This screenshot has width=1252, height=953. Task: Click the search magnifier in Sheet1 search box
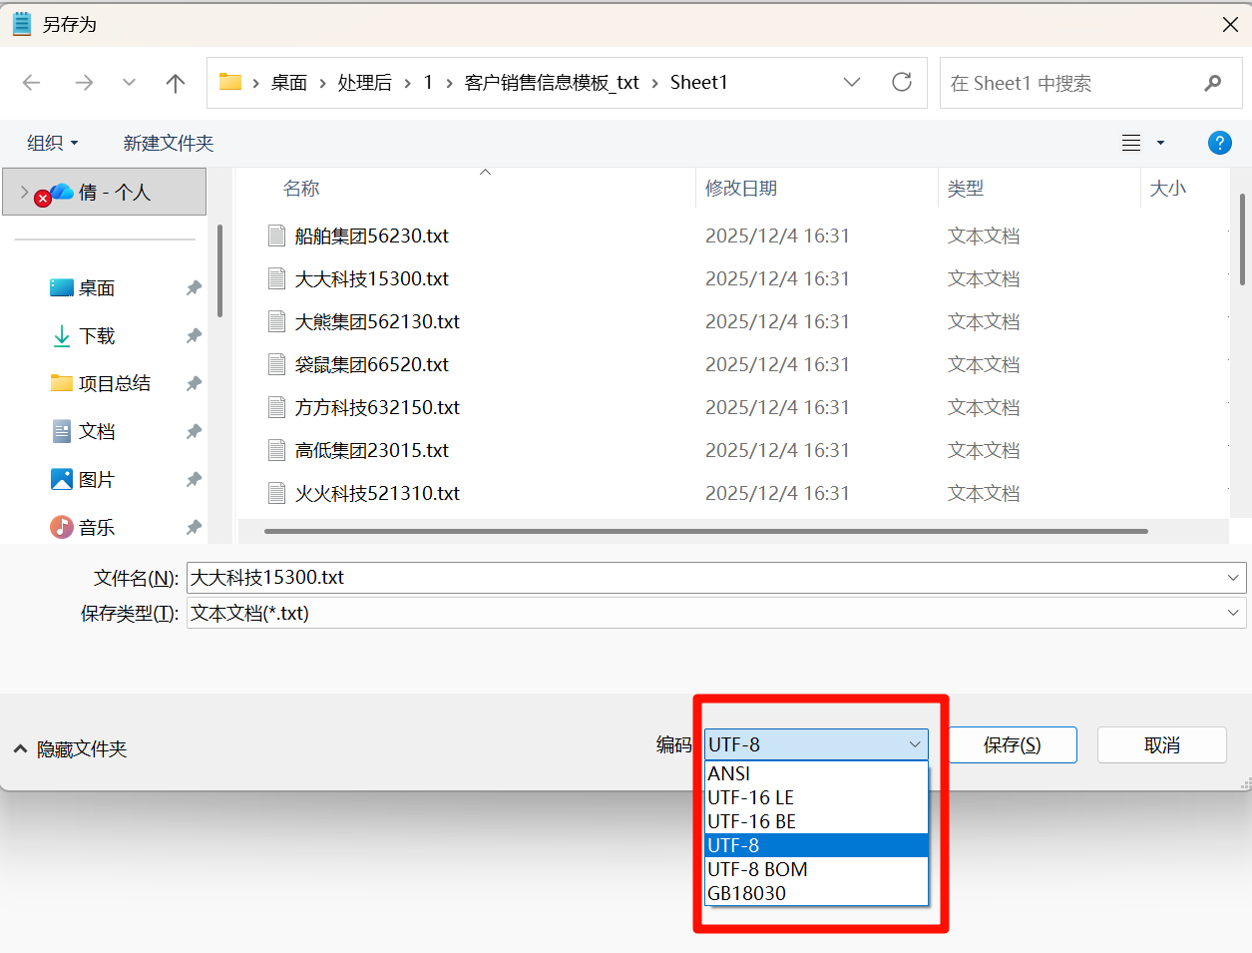pos(1212,83)
